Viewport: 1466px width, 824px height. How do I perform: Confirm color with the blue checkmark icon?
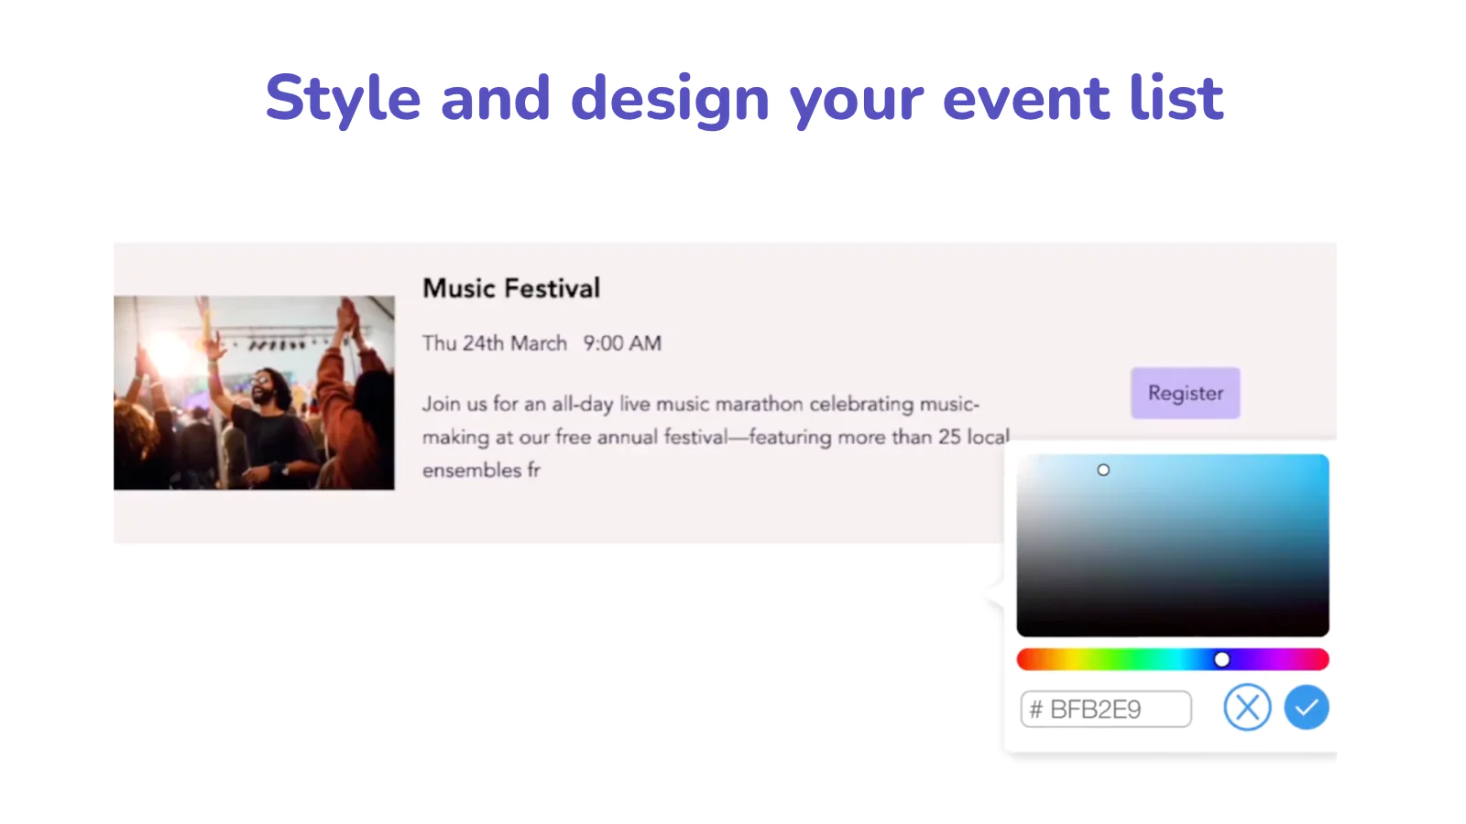(1306, 708)
